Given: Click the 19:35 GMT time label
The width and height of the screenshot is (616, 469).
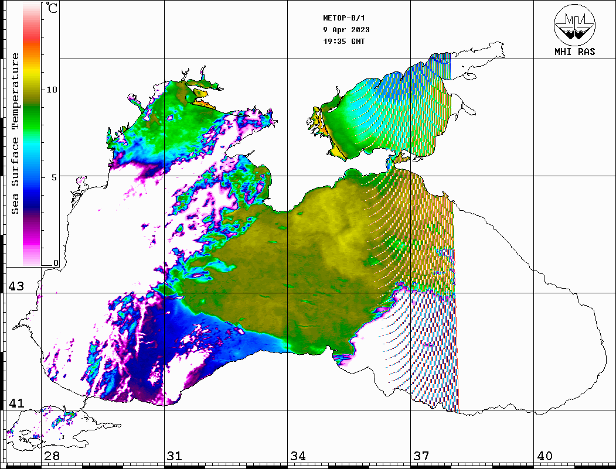Looking at the screenshot, I should (344, 42).
